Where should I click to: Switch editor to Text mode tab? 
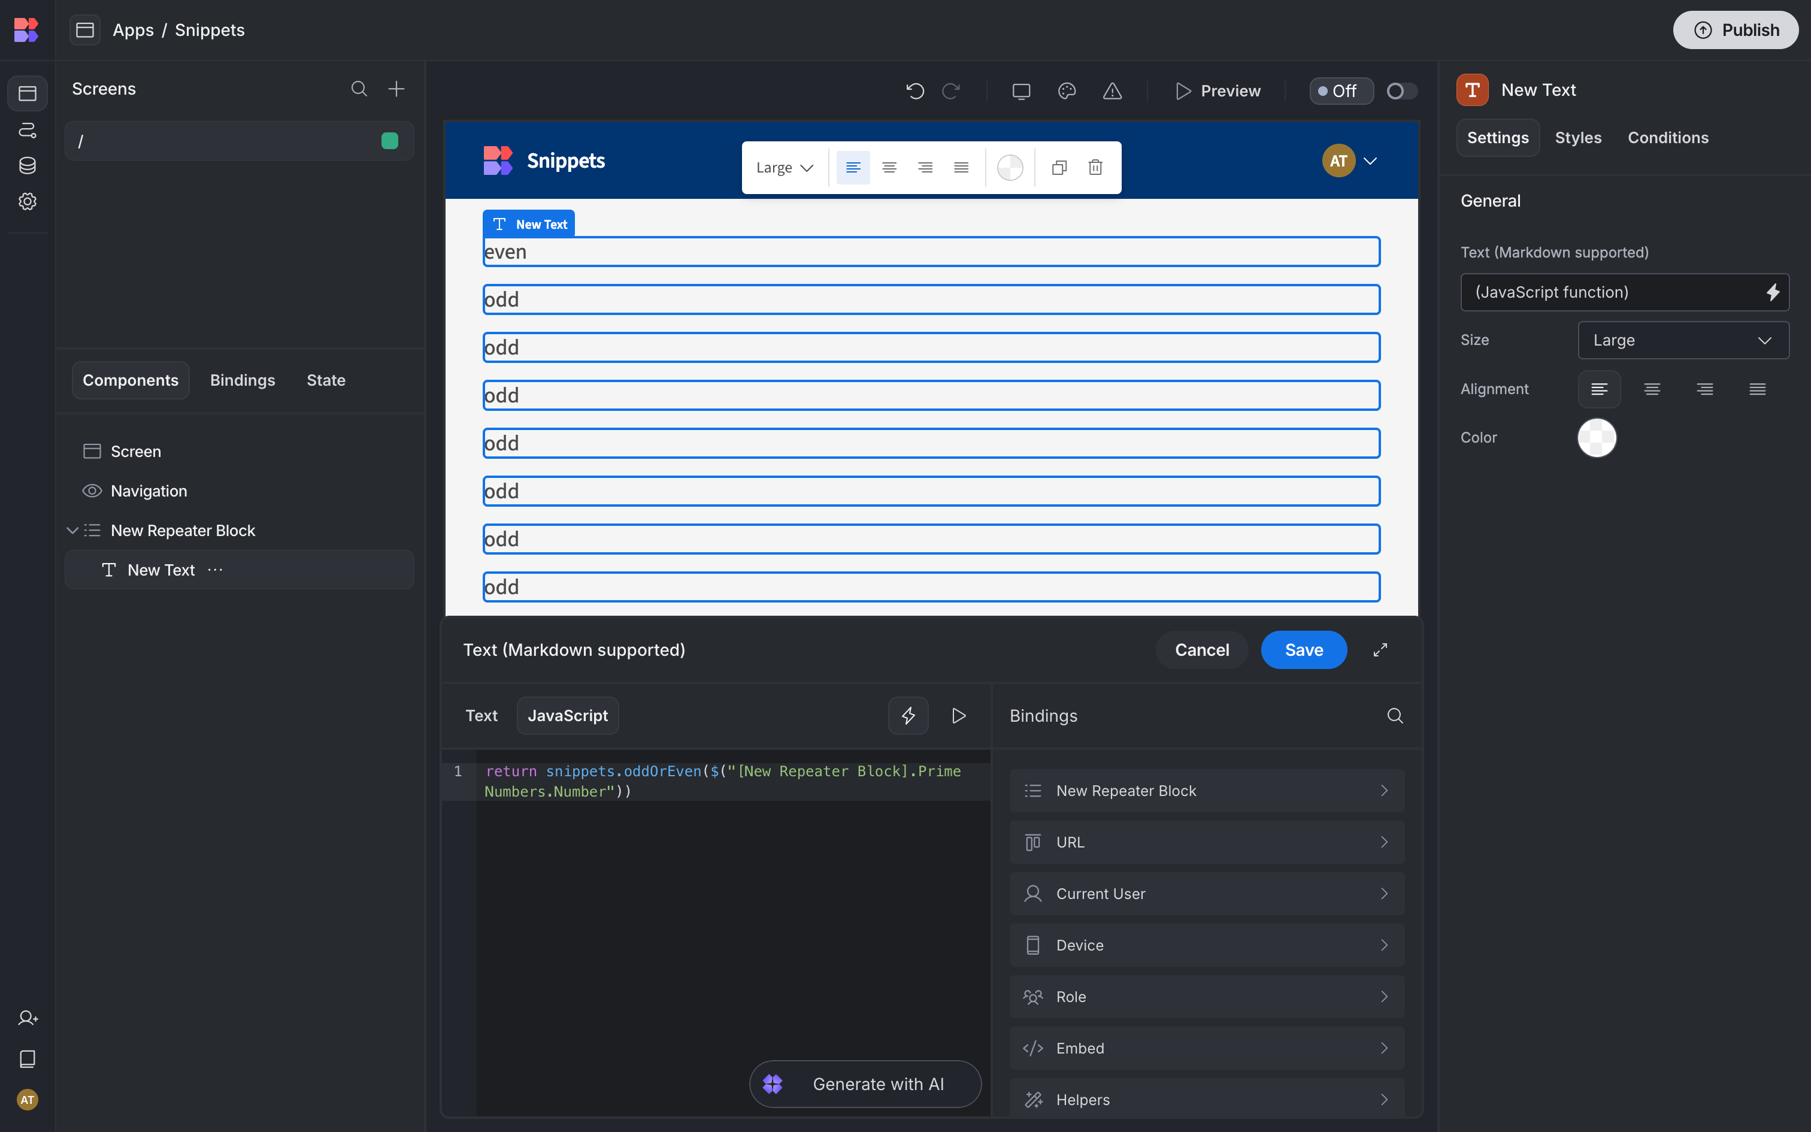(481, 716)
